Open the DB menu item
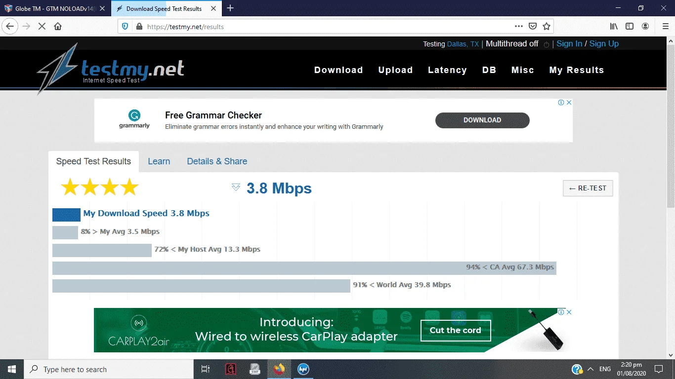Viewport: 675px width, 379px height. click(x=489, y=70)
